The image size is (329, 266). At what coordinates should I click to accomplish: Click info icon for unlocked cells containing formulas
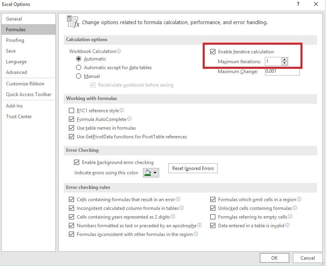pos(295,208)
